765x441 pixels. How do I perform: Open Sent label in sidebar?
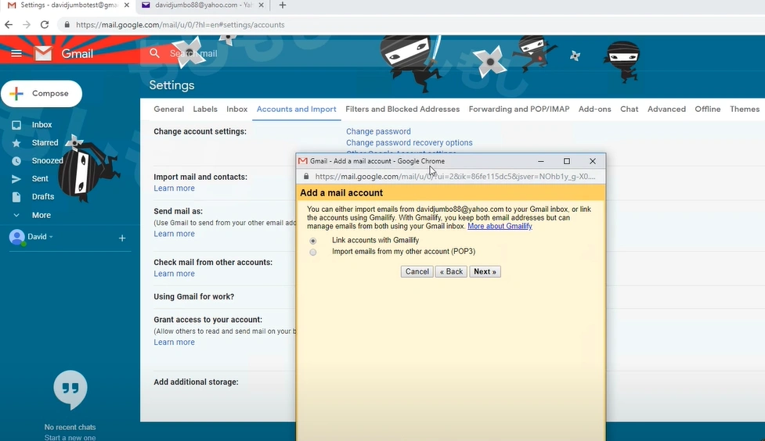tap(40, 179)
